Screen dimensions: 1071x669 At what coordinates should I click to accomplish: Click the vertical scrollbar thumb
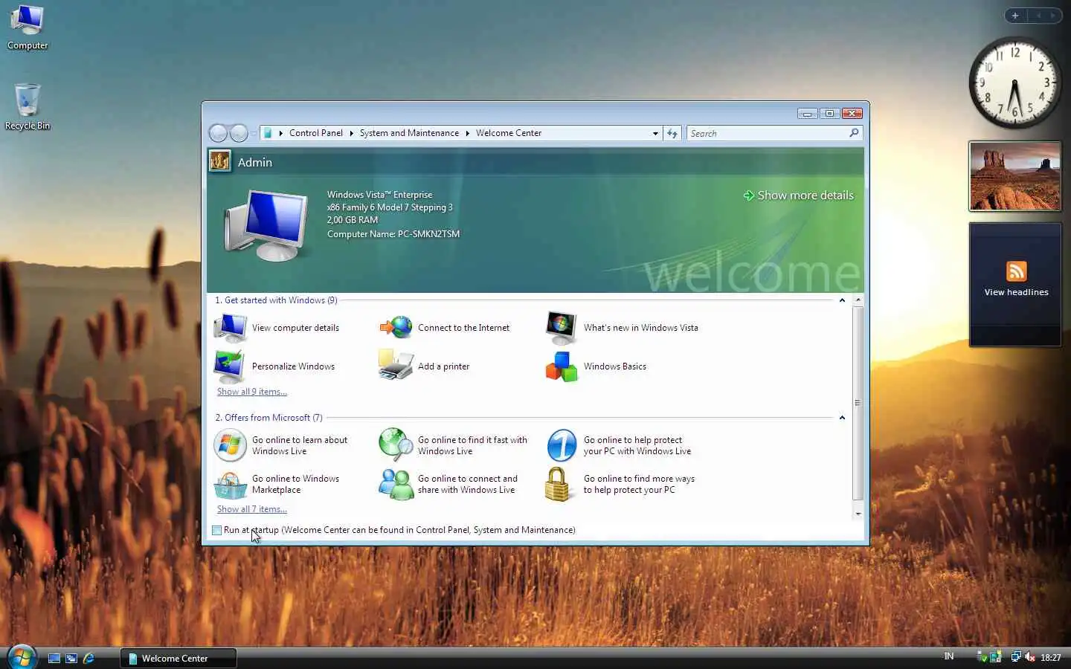coord(858,402)
